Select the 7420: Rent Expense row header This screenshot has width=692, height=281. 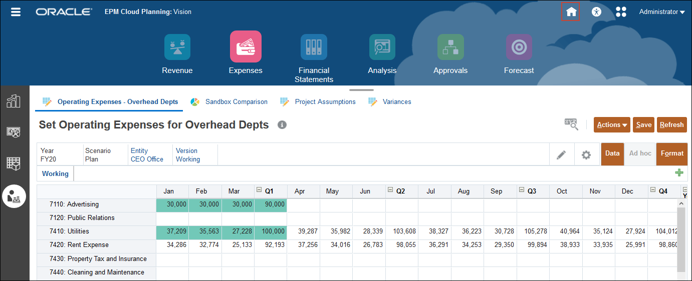97,245
